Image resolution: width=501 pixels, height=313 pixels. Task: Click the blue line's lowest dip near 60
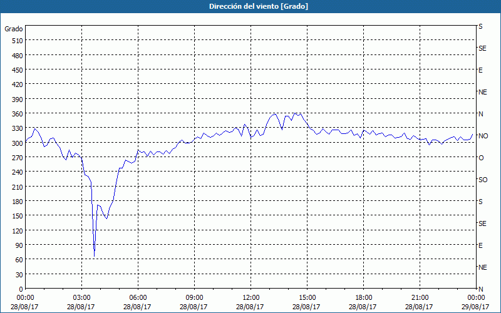[95, 255]
